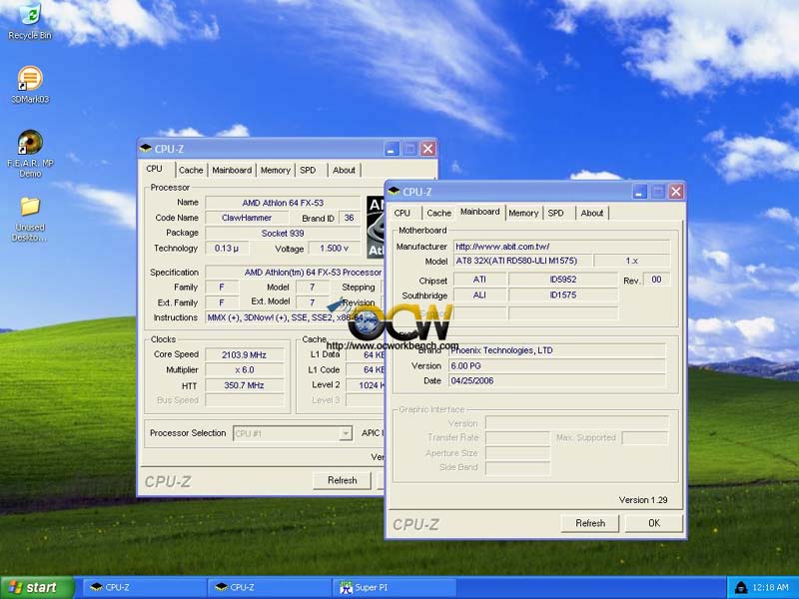Open the F.E.A.R. MP Demo shortcut

(30, 154)
